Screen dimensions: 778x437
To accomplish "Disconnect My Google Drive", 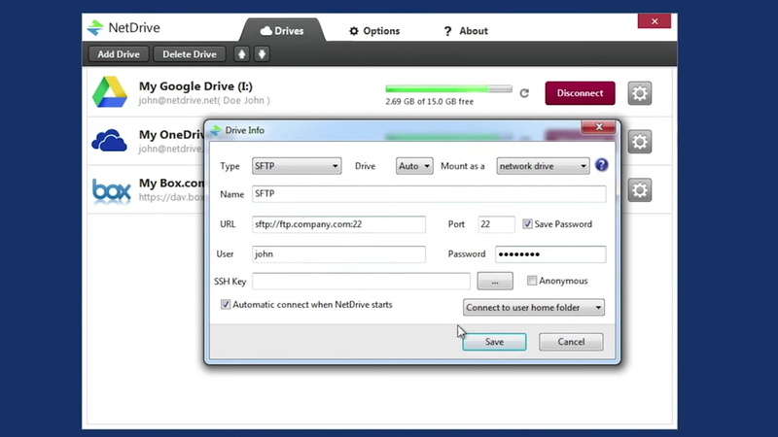I will pyautogui.click(x=580, y=93).
